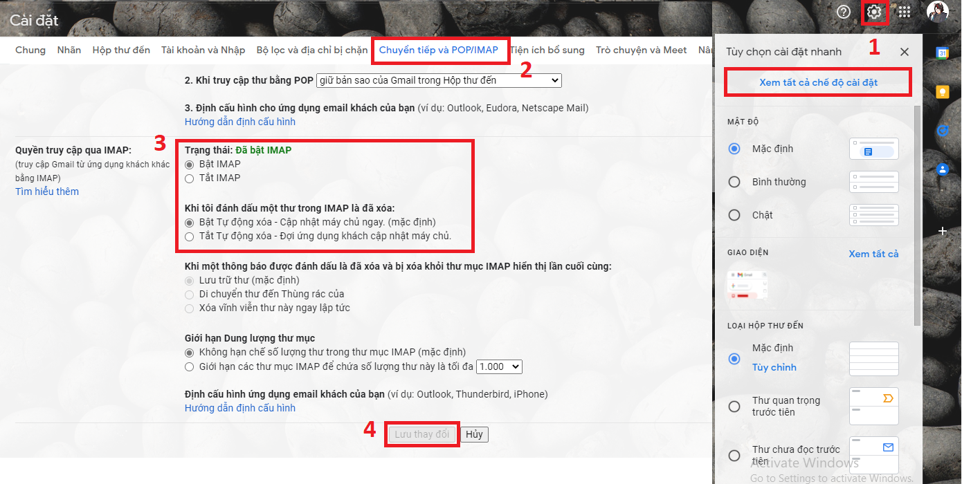
Task: Open Google Calendar in side panel
Action: coord(942,53)
